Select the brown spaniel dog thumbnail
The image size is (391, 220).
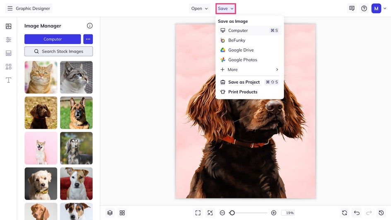(41, 113)
